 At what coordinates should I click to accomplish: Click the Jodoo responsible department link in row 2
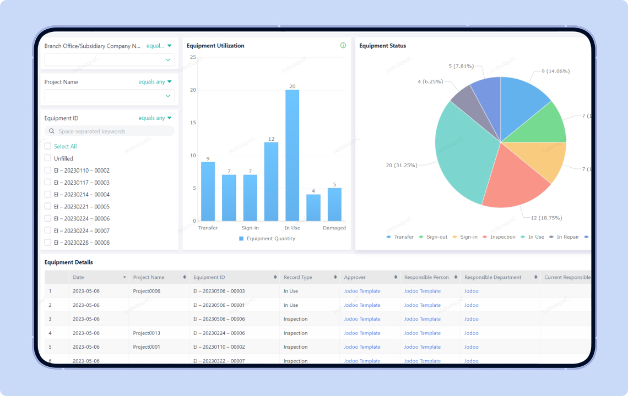471,305
